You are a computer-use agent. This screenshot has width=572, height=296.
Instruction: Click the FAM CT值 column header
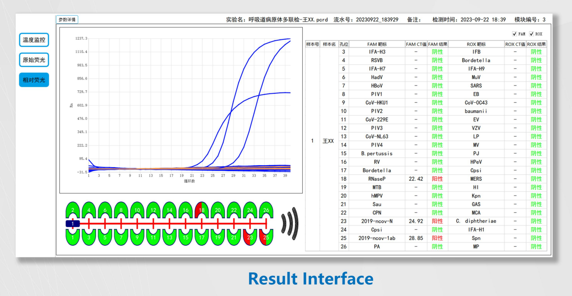click(x=416, y=44)
